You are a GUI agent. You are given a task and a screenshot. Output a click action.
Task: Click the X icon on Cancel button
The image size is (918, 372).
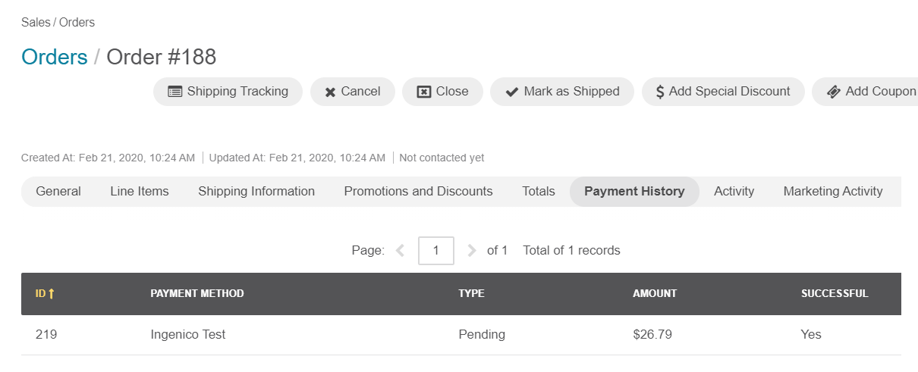click(x=330, y=92)
